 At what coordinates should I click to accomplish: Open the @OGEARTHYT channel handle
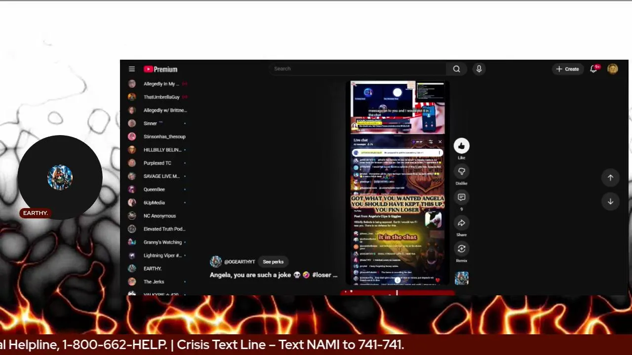coord(239,262)
